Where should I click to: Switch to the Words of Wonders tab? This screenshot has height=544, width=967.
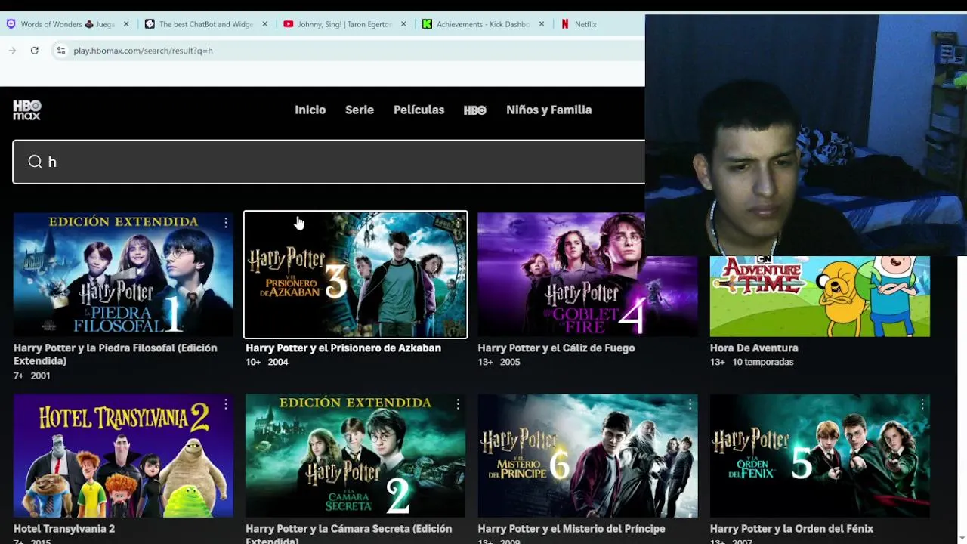coord(67,24)
